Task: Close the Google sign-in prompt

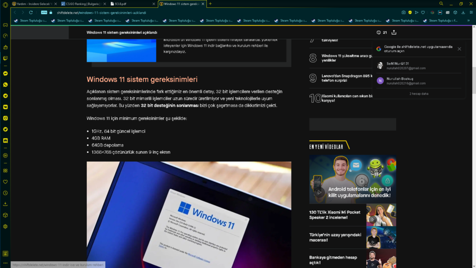Action: pyautogui.click(x=459, y=49)
